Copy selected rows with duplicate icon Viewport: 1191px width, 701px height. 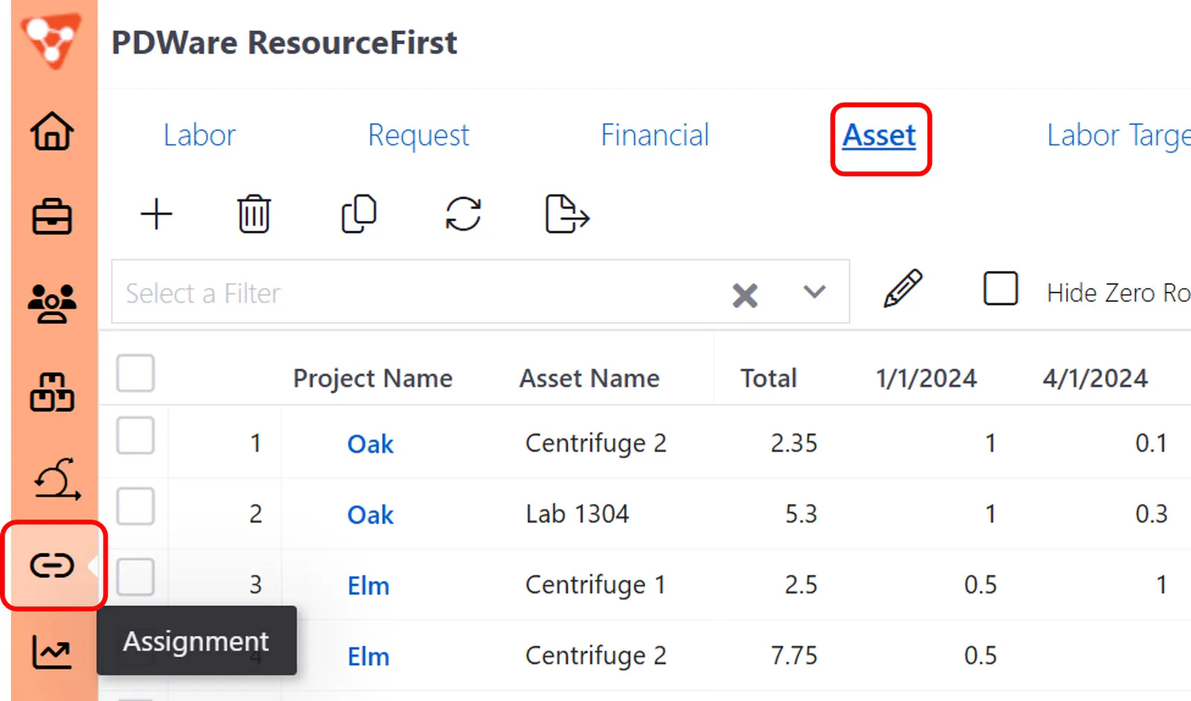click(359, 214)
